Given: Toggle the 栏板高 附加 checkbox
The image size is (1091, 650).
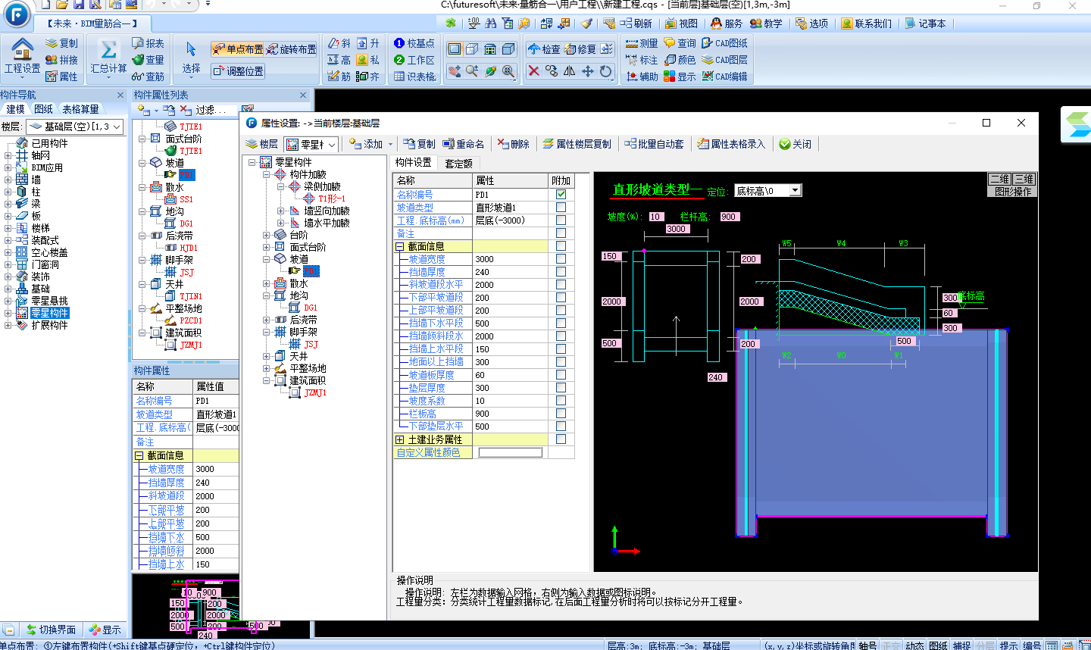Looking at the screenshot, I should coord(561,414).
